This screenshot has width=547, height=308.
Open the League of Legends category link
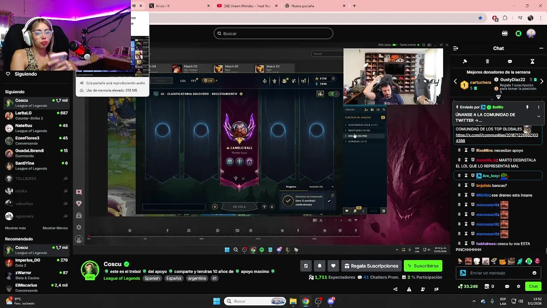[x=122, y=278]
